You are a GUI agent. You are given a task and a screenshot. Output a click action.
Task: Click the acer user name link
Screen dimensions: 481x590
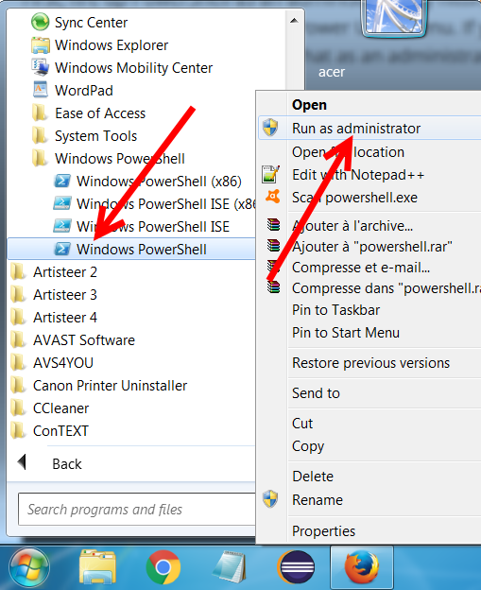(332, 72)
